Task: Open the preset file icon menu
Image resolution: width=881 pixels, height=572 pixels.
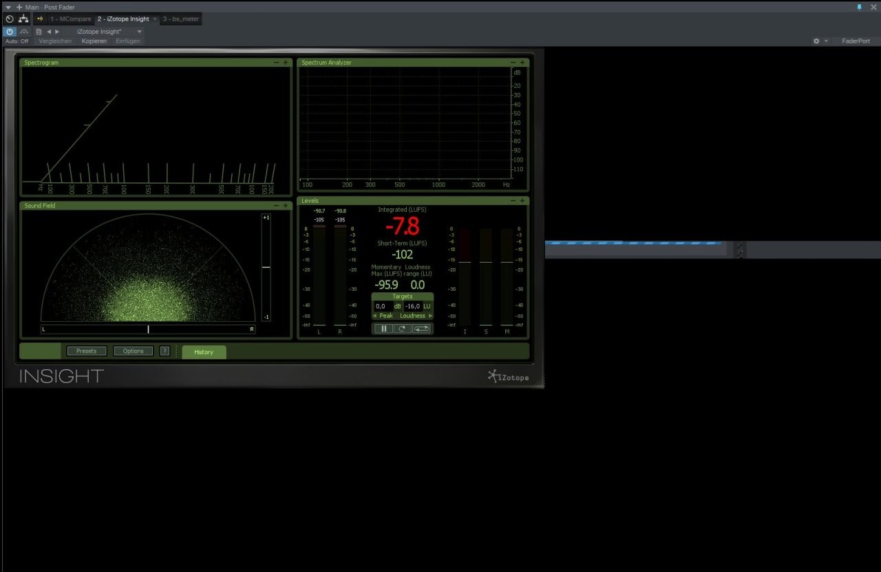Action: pos(39,32)
